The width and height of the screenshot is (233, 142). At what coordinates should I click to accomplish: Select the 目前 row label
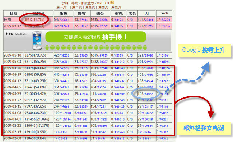13,20
